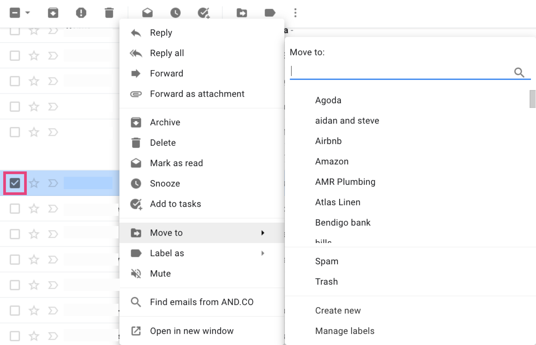This screenshot has height=345, width=536.
Task: Move the email to Trash in Move to panel
Action: pyautogui.click(x=326, y=282)
